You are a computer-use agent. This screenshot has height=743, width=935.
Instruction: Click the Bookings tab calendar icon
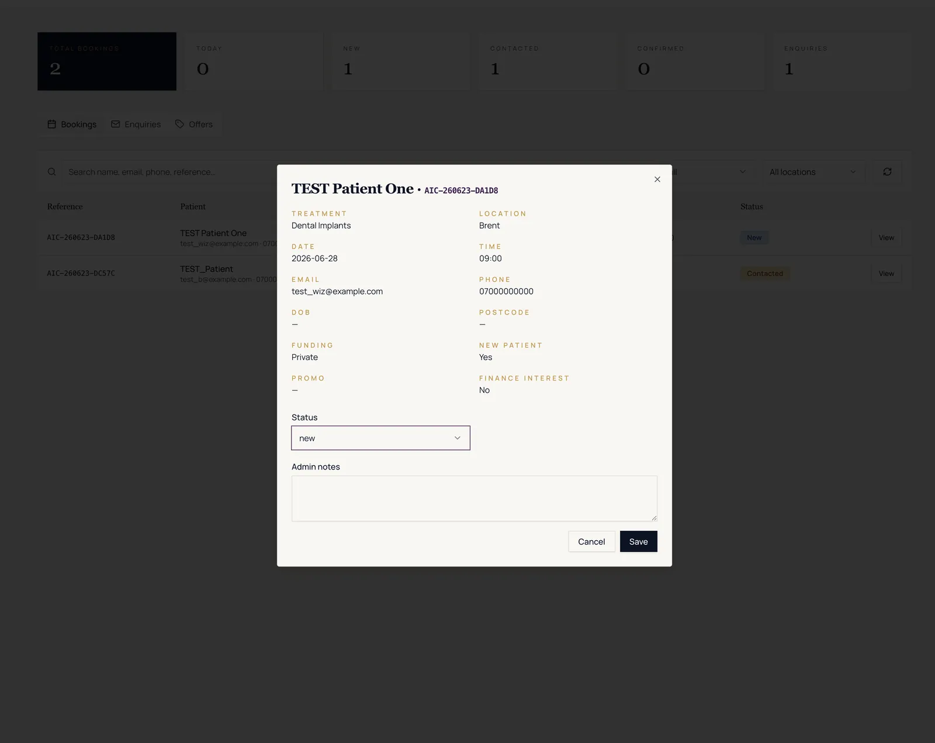pos(51,124)
